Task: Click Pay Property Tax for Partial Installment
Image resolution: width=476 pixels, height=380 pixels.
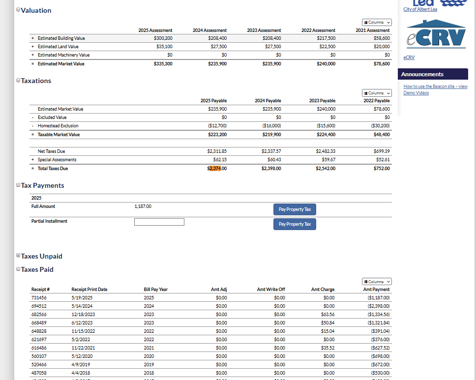Action: pos(295,224)
